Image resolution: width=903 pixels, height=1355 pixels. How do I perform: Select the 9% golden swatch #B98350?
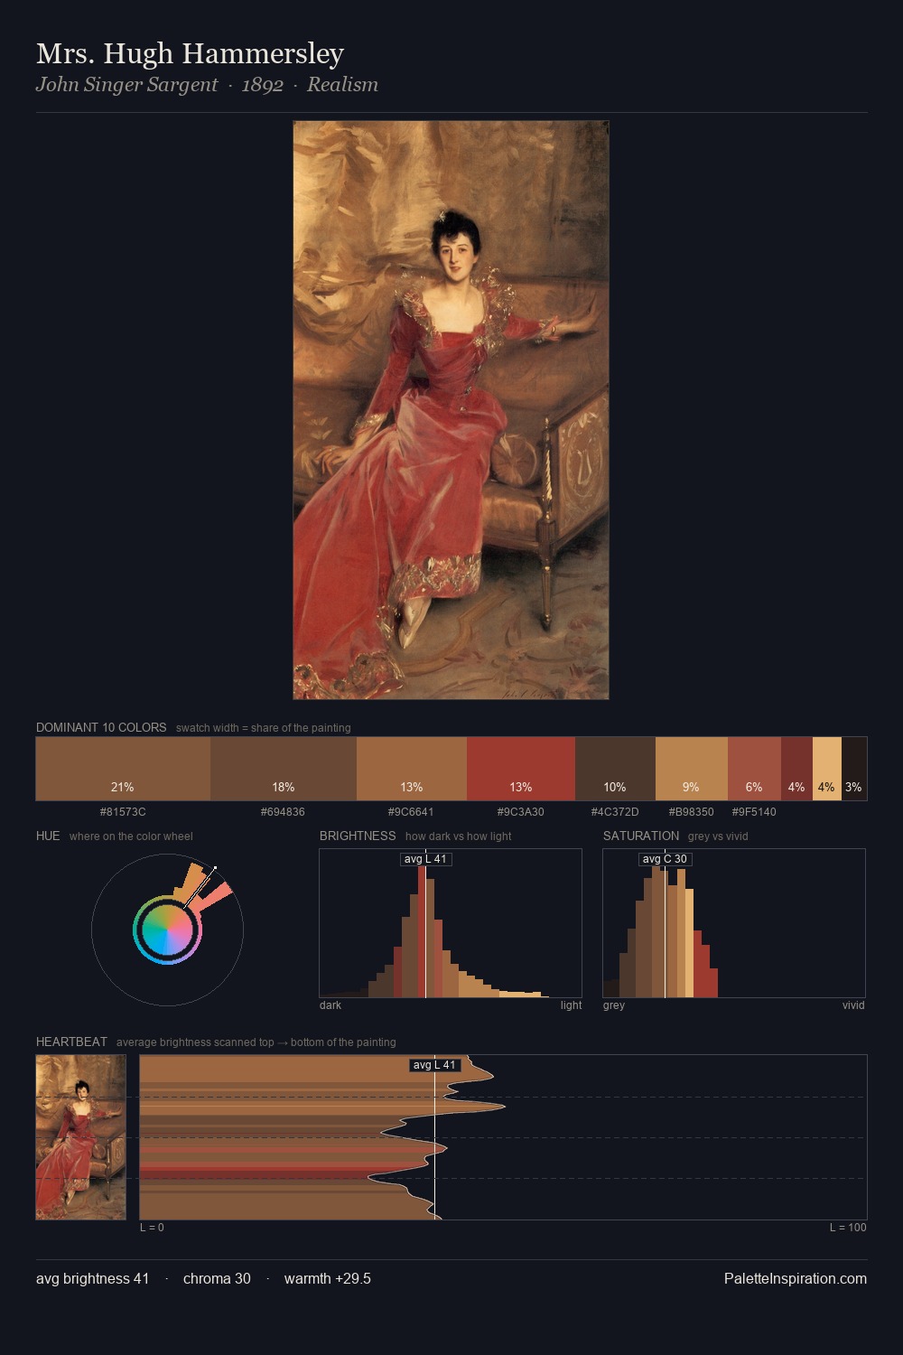(692, 769)
